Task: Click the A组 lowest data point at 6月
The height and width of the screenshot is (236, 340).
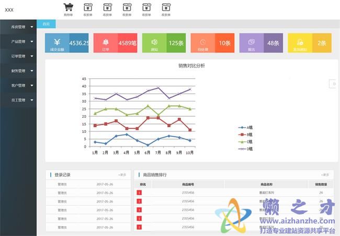Action: tap(148, 145)
